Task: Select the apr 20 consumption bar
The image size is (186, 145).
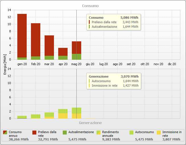Action: pos(63,54)
